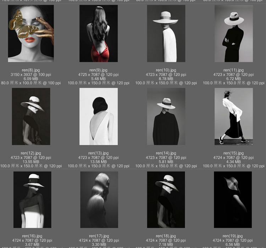Click the ren(11).jpg name label
Viewport: 266px width, 248px height.
tap(233, 70)
